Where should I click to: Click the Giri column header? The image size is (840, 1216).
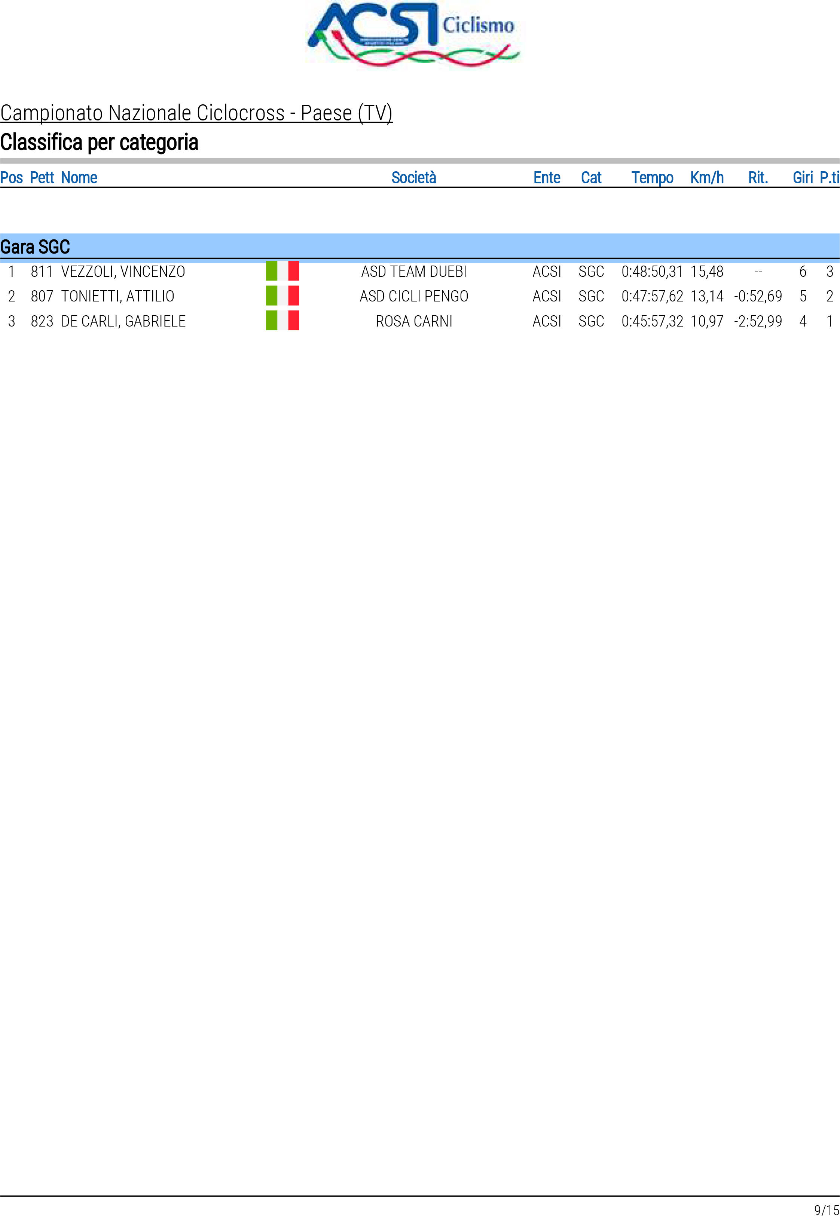pos(803,178)
